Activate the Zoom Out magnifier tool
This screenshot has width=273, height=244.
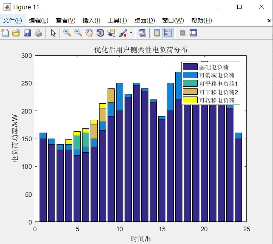tap(78, 33)
